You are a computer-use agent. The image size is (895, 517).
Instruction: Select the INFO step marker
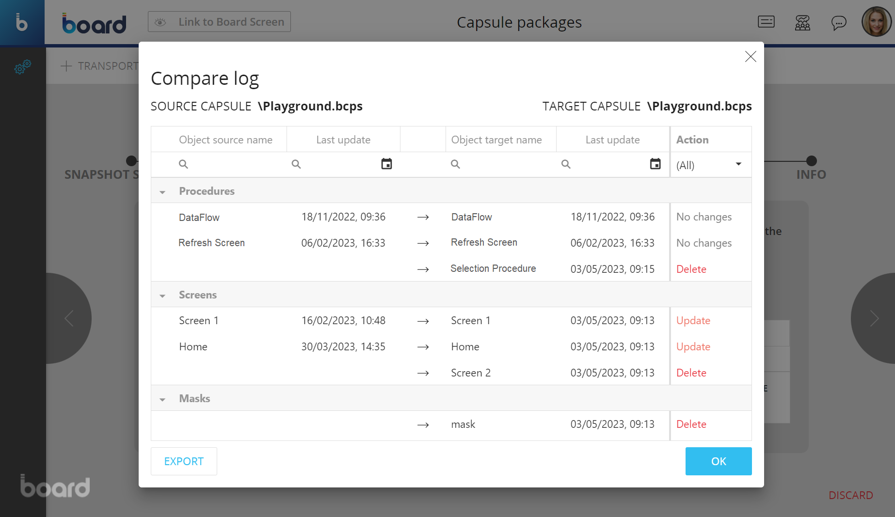[812, 161]
